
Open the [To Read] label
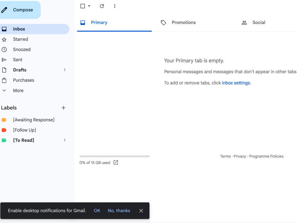coord(34,140)
